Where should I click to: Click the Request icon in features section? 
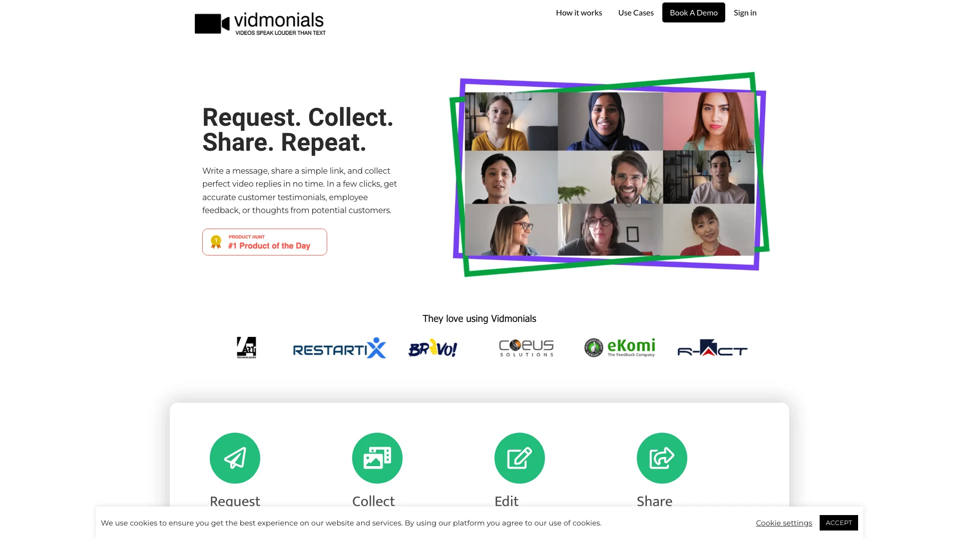pyautogui.click(x=235, y=458)
